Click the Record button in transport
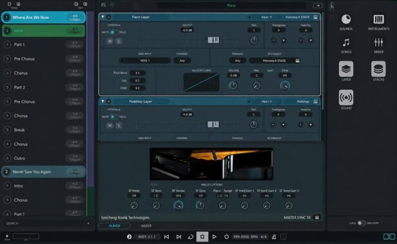This screenshot has width=397, height=244. tap(226, 237)
